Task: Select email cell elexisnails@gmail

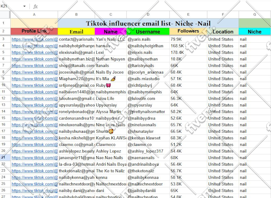Action: coord(76,53)
